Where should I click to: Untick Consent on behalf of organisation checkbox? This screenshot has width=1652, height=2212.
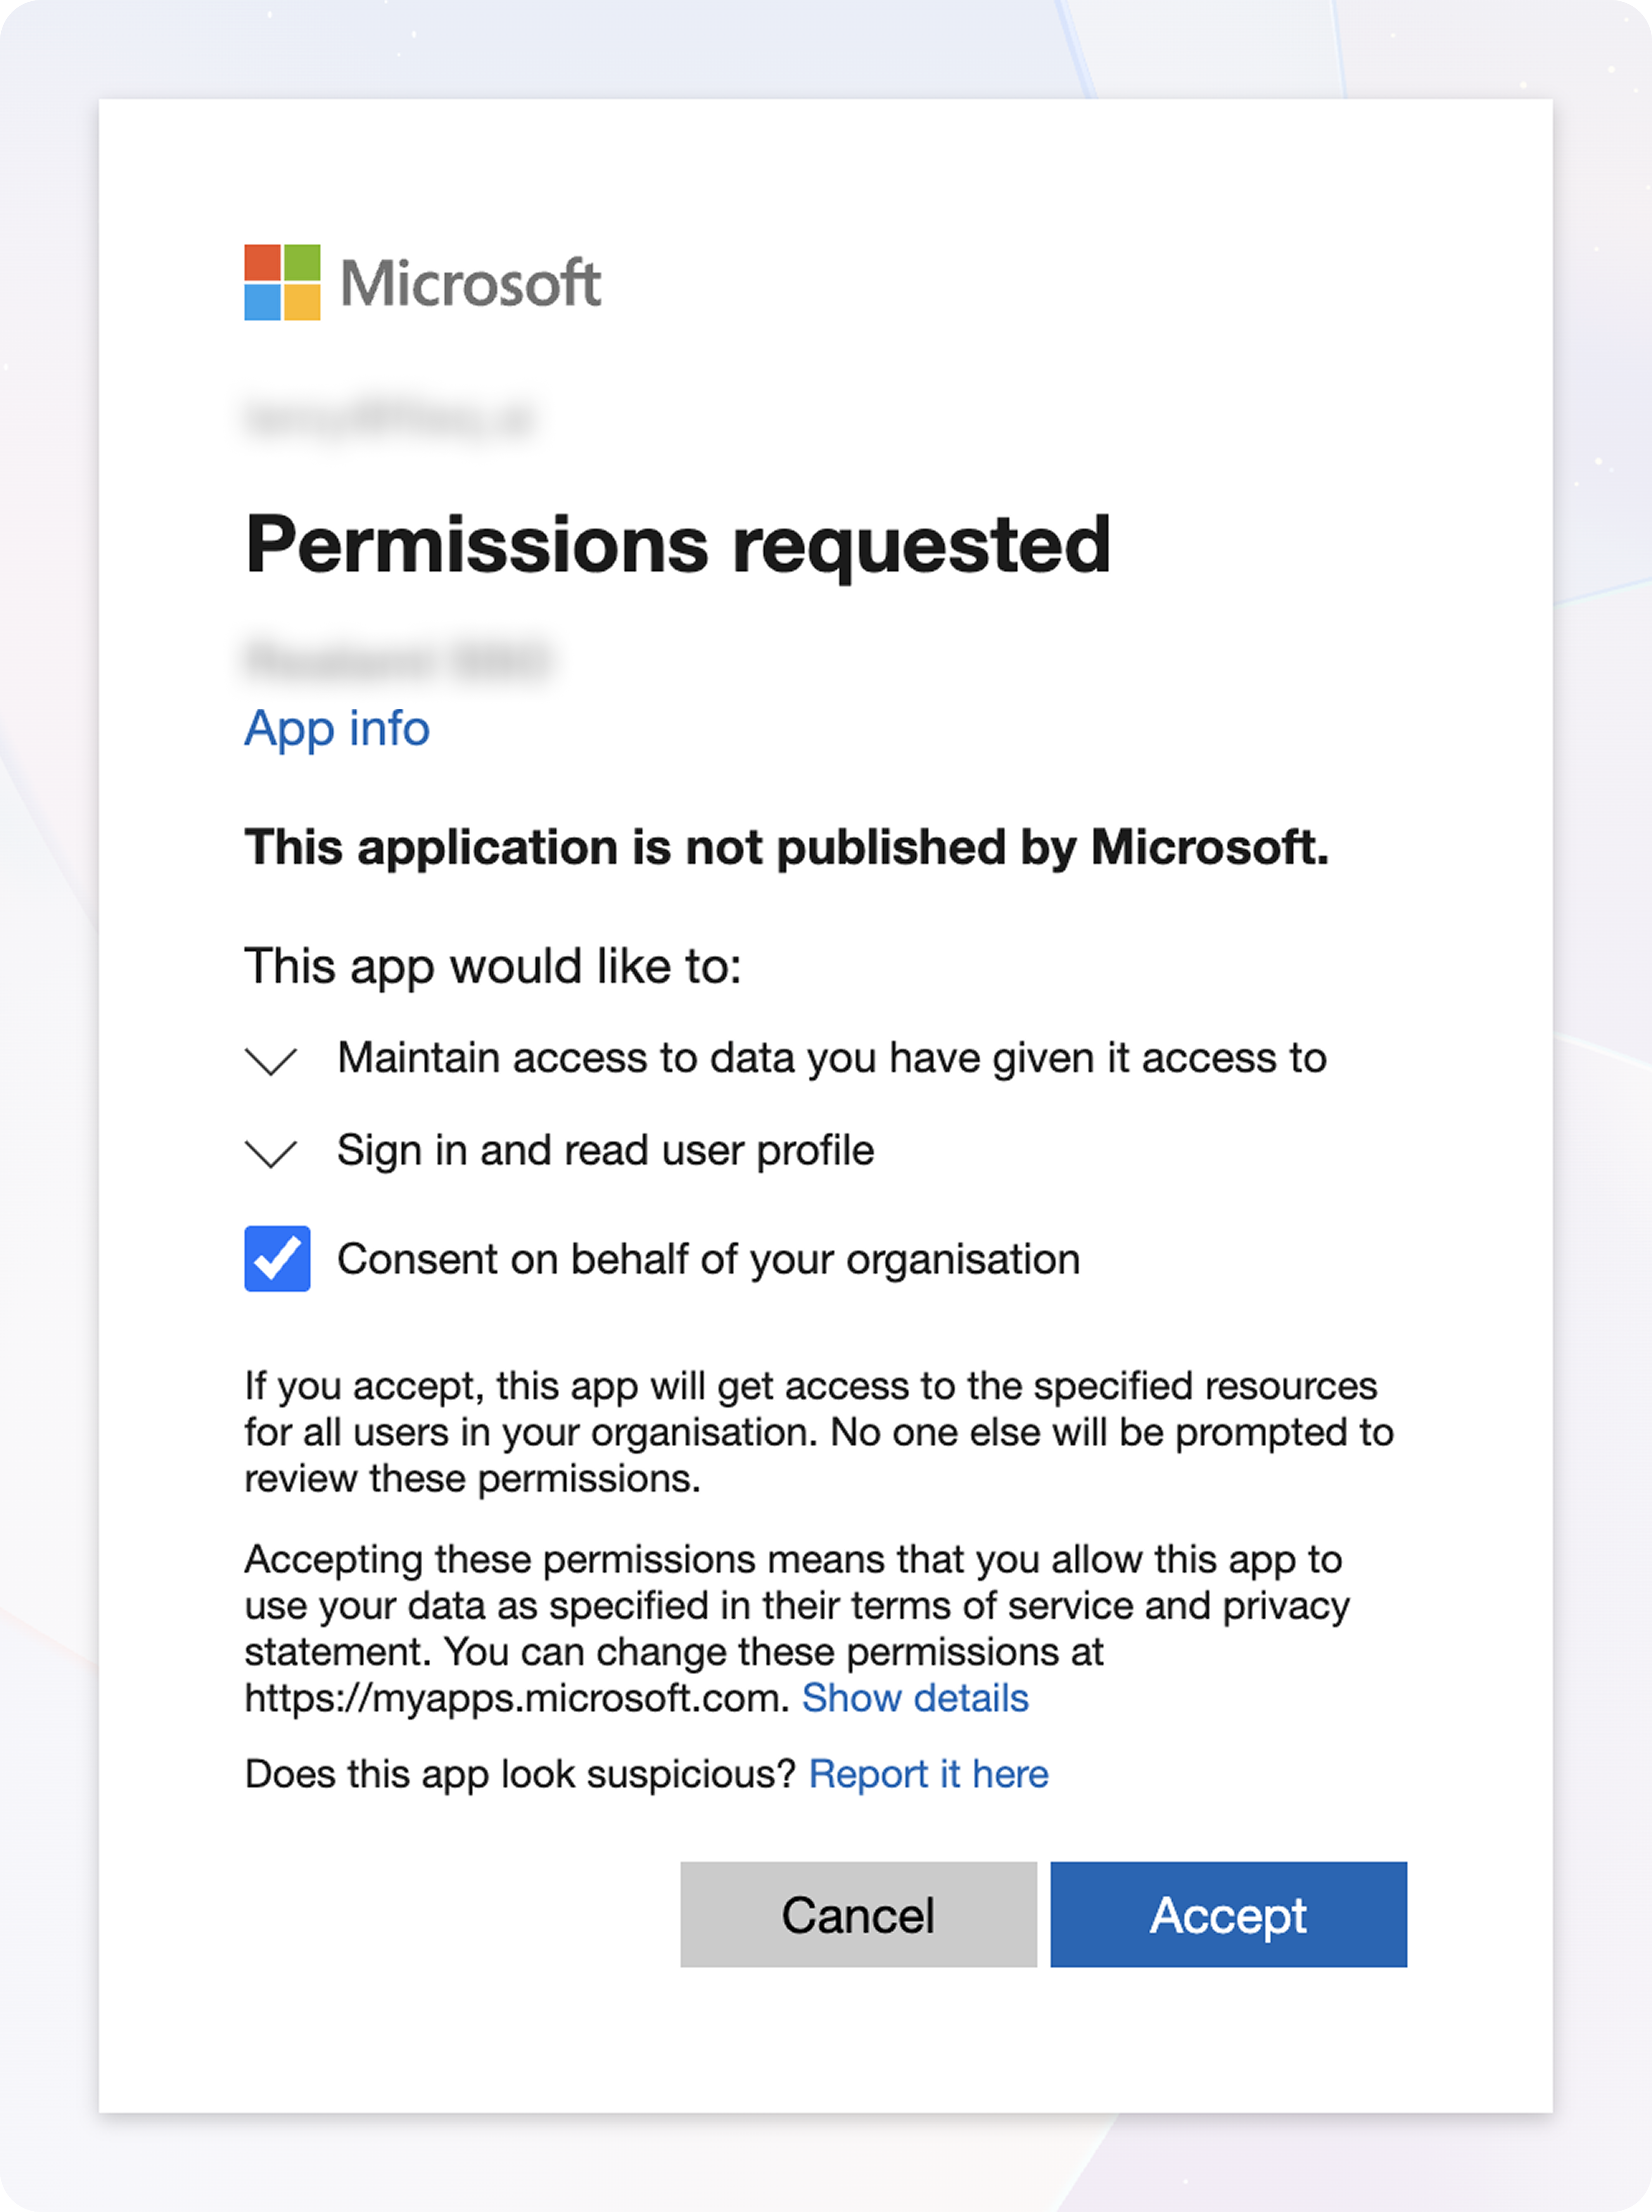pyautogui.click(x=277, y=1258)
